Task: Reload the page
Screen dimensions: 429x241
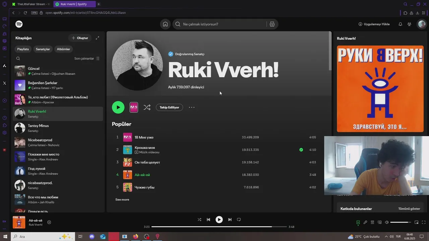Action: tap(25, 13)
